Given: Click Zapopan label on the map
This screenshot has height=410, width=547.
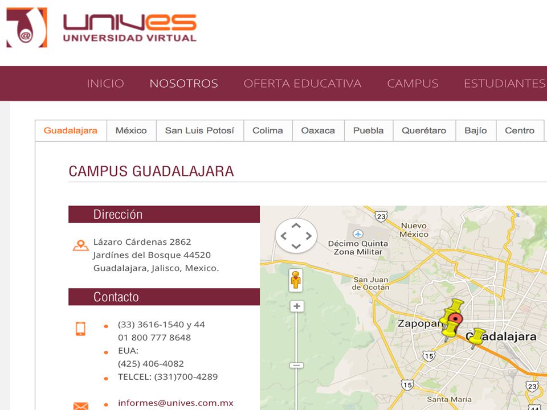Looking at the screenshot, I should tap(421, 324).
